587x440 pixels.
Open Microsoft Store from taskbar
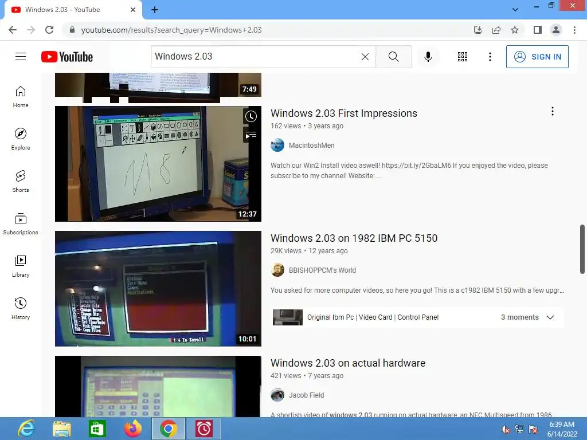[97, 429]
